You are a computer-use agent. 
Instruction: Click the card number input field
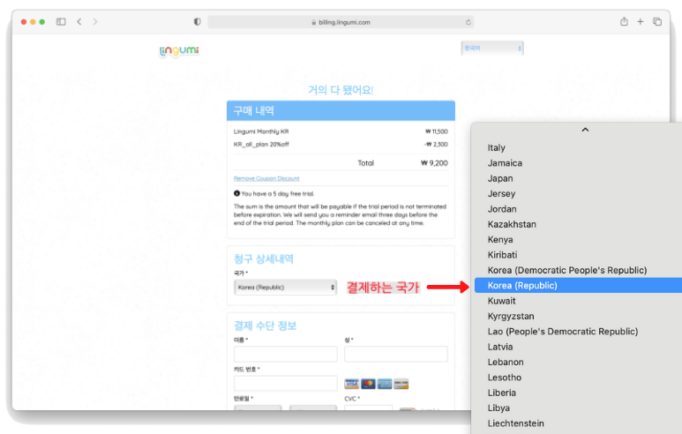click(285, 383)
